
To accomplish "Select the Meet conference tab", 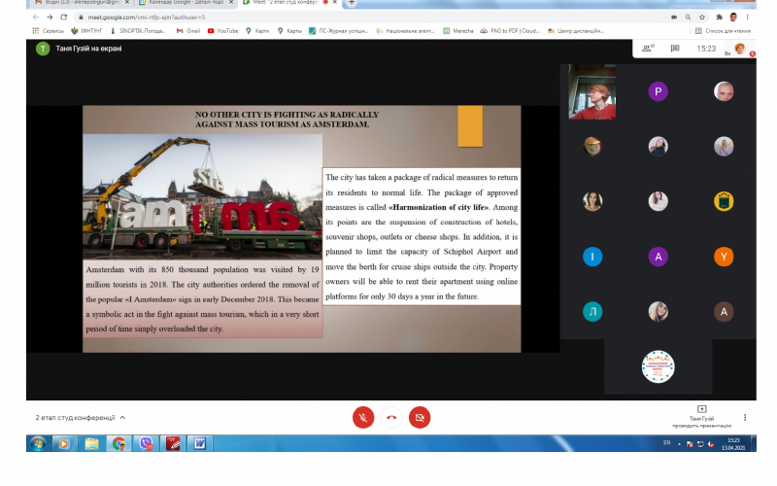I will pyautogui.click(x=289, y=3).
